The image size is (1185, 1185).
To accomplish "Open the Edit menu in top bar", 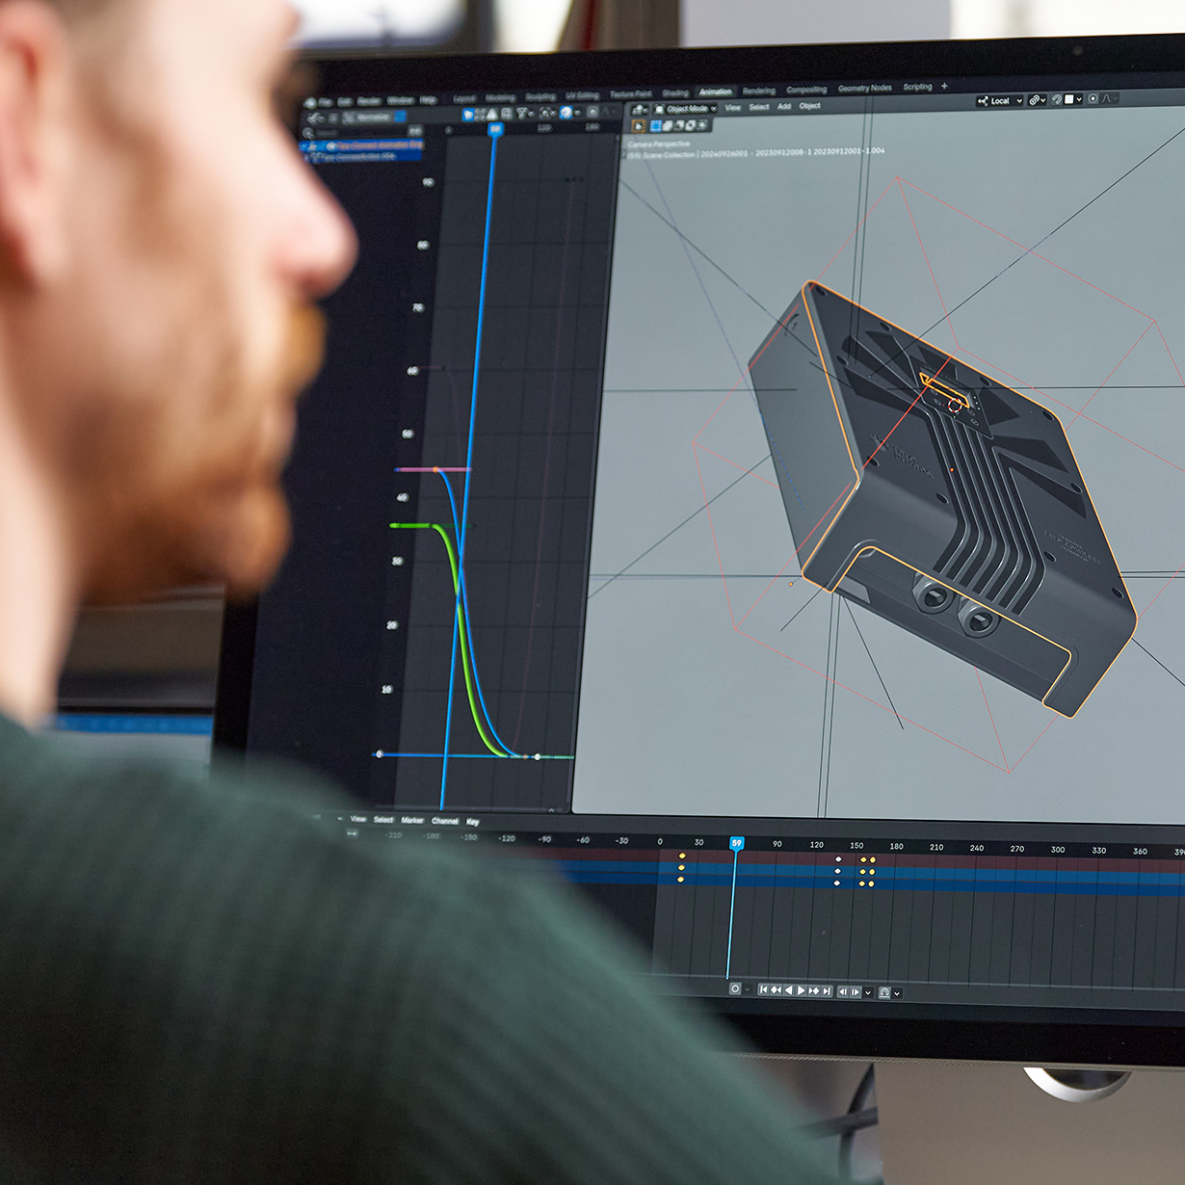I will [345, 101].
